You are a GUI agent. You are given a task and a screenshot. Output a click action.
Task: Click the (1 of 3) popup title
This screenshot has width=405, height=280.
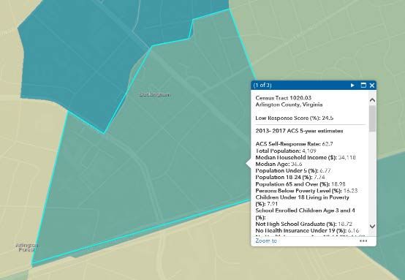pos(262,86)
